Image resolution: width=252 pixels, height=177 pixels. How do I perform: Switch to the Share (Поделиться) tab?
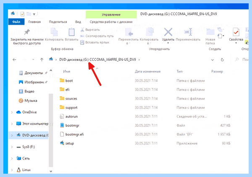58,22
